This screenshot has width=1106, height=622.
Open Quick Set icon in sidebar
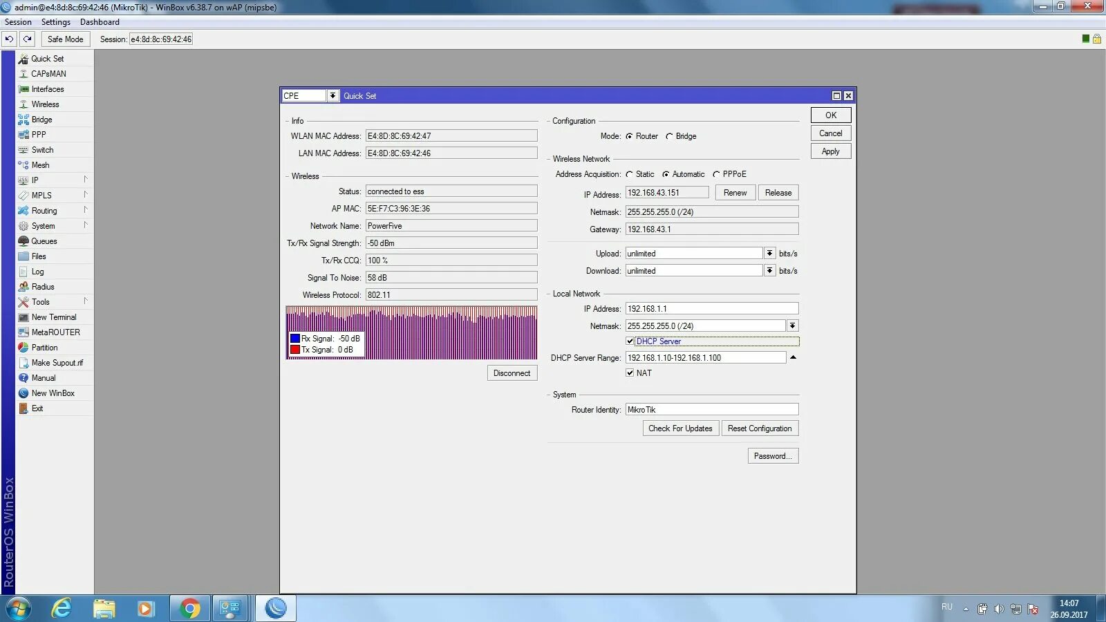tap(24, 59)
